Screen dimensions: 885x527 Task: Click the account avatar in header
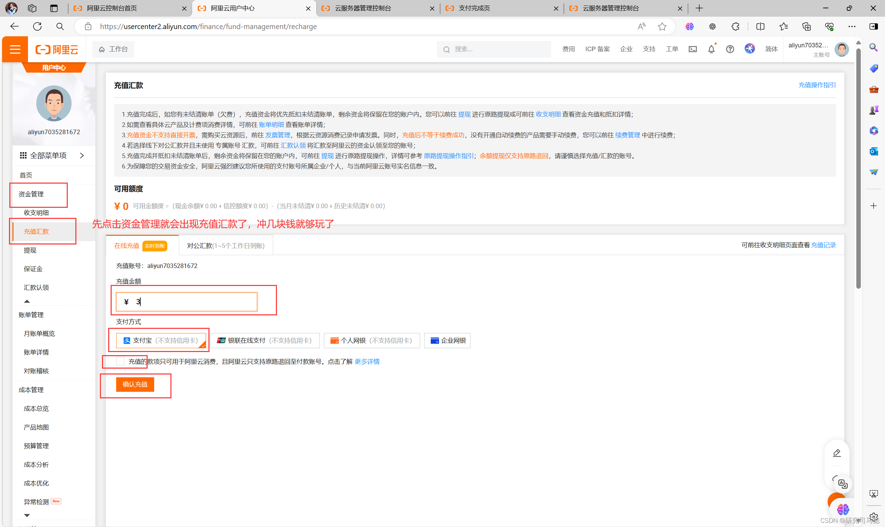click(x=842, y=49)
